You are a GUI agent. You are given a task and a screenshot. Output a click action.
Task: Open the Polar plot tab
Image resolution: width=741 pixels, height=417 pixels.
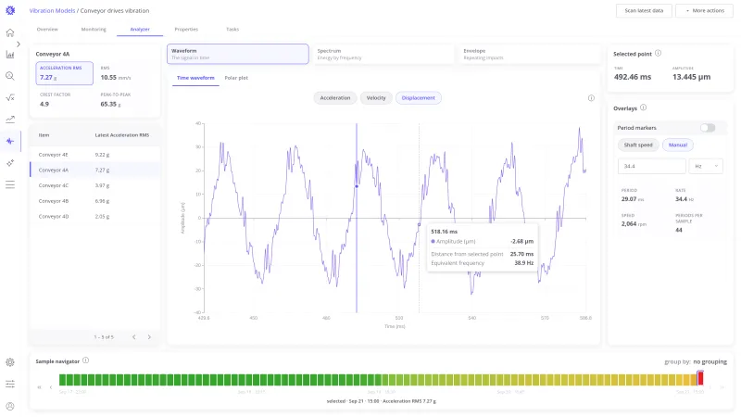(x=236, y=78)
